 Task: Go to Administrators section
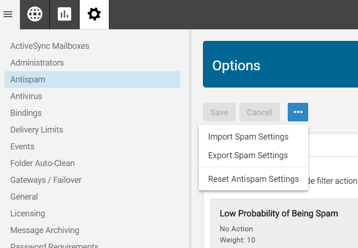[x=37, y=63]
